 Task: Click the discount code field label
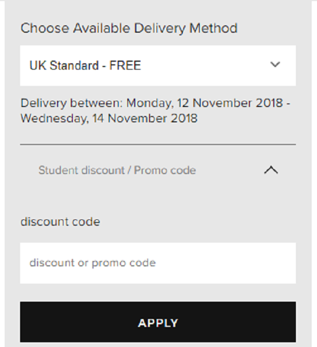pos(60,221)
